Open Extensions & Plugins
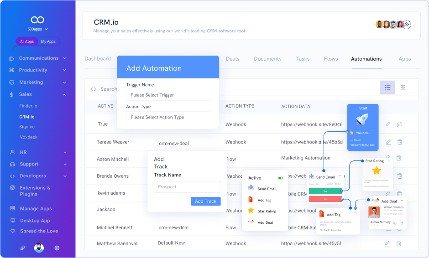The image size is (429, 258). (x=35, y=191)
